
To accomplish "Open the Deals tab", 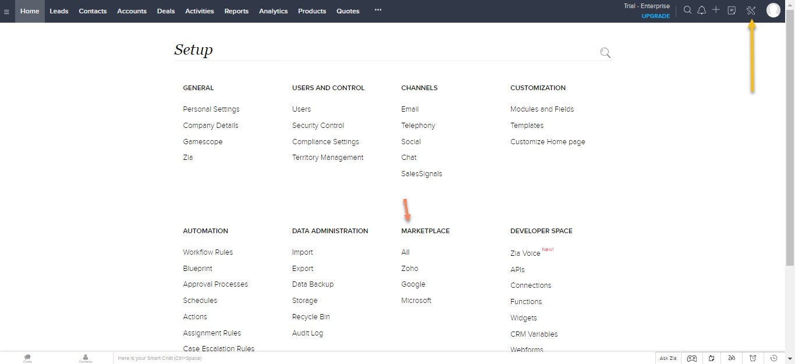I will pos(166,11).
